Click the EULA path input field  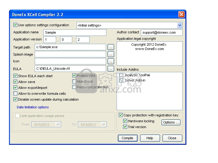70,69
